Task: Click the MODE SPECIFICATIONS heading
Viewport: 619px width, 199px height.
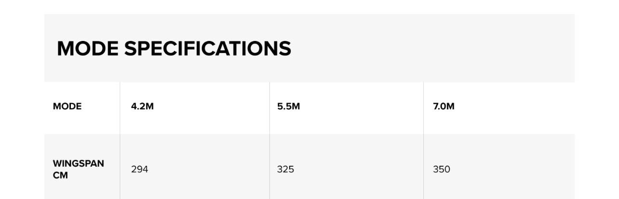Action: click(174, 49)
